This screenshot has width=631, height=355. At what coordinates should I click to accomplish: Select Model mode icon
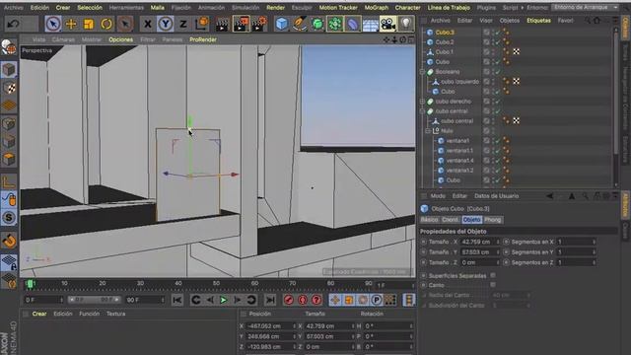pos(9,70)
